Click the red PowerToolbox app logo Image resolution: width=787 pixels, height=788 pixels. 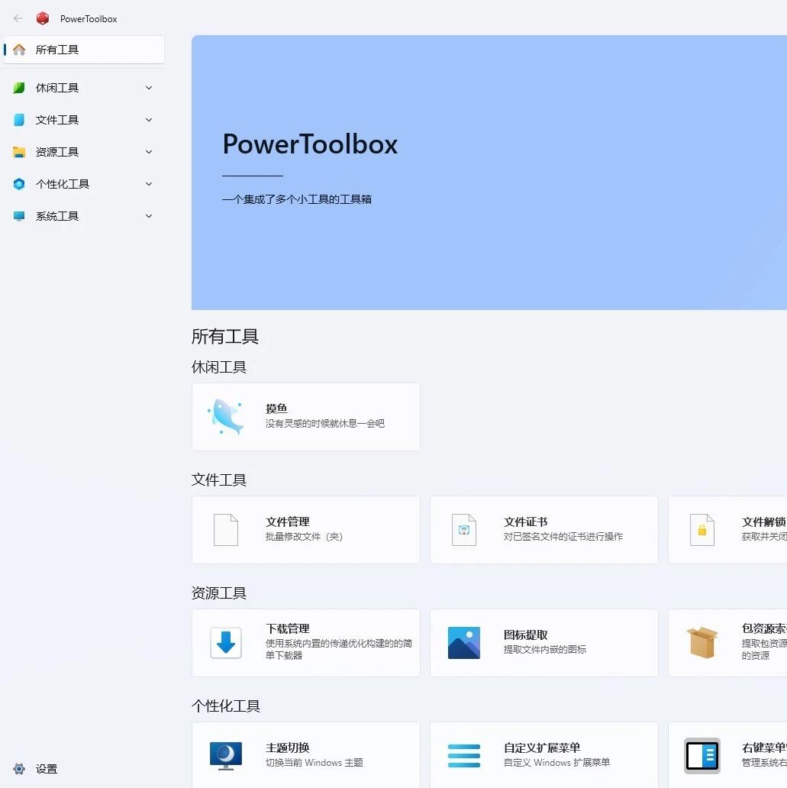point(43,18)
